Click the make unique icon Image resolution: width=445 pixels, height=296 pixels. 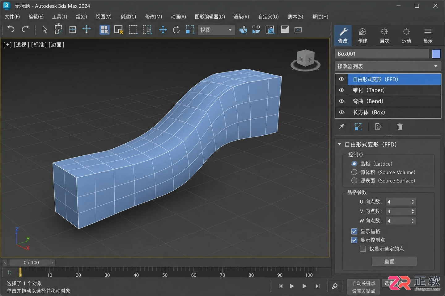tap(378, 126)
